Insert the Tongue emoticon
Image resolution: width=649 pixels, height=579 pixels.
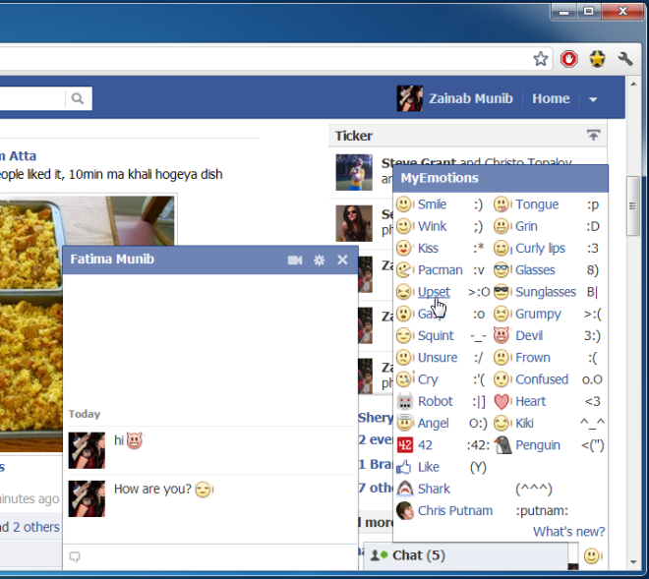[x=537, y=204]
